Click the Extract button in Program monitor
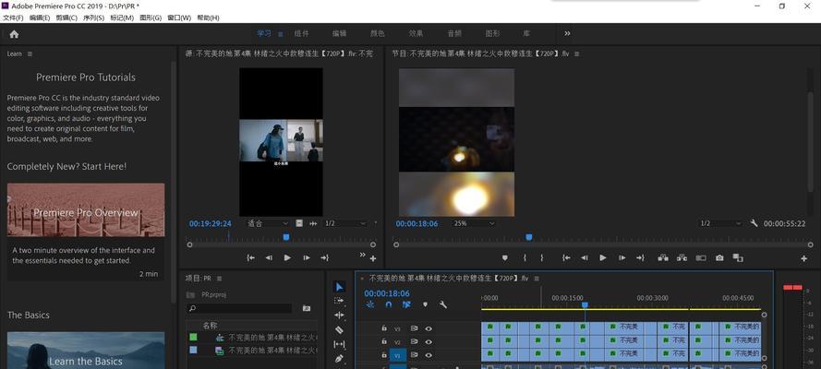Image resolution: width=821 pixels, height=369 pixels. (x=682, y=257)
